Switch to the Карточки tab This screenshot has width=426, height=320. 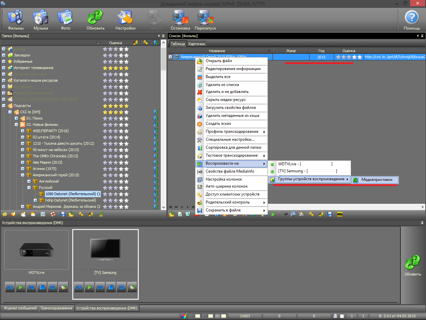pyautogui.click(x=196, y=44)
